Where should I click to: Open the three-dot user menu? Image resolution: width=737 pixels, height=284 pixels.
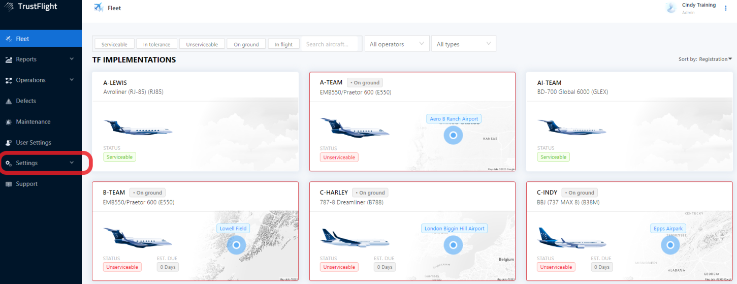(725, 8)
